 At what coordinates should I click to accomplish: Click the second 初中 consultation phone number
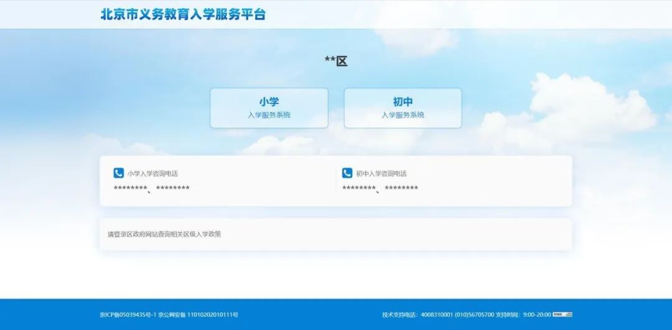401,189
